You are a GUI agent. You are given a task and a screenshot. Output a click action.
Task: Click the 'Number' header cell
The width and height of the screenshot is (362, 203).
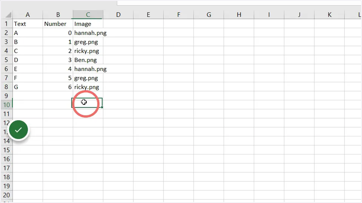(58, 24)
